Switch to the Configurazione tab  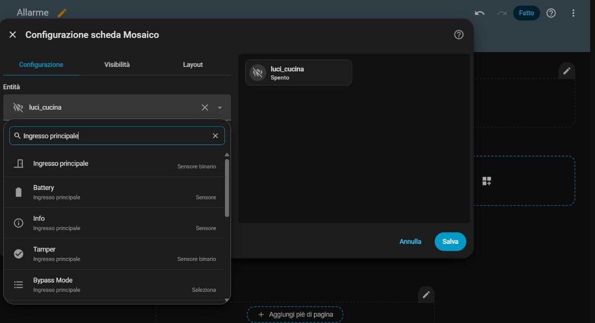[x=41, y=65]
